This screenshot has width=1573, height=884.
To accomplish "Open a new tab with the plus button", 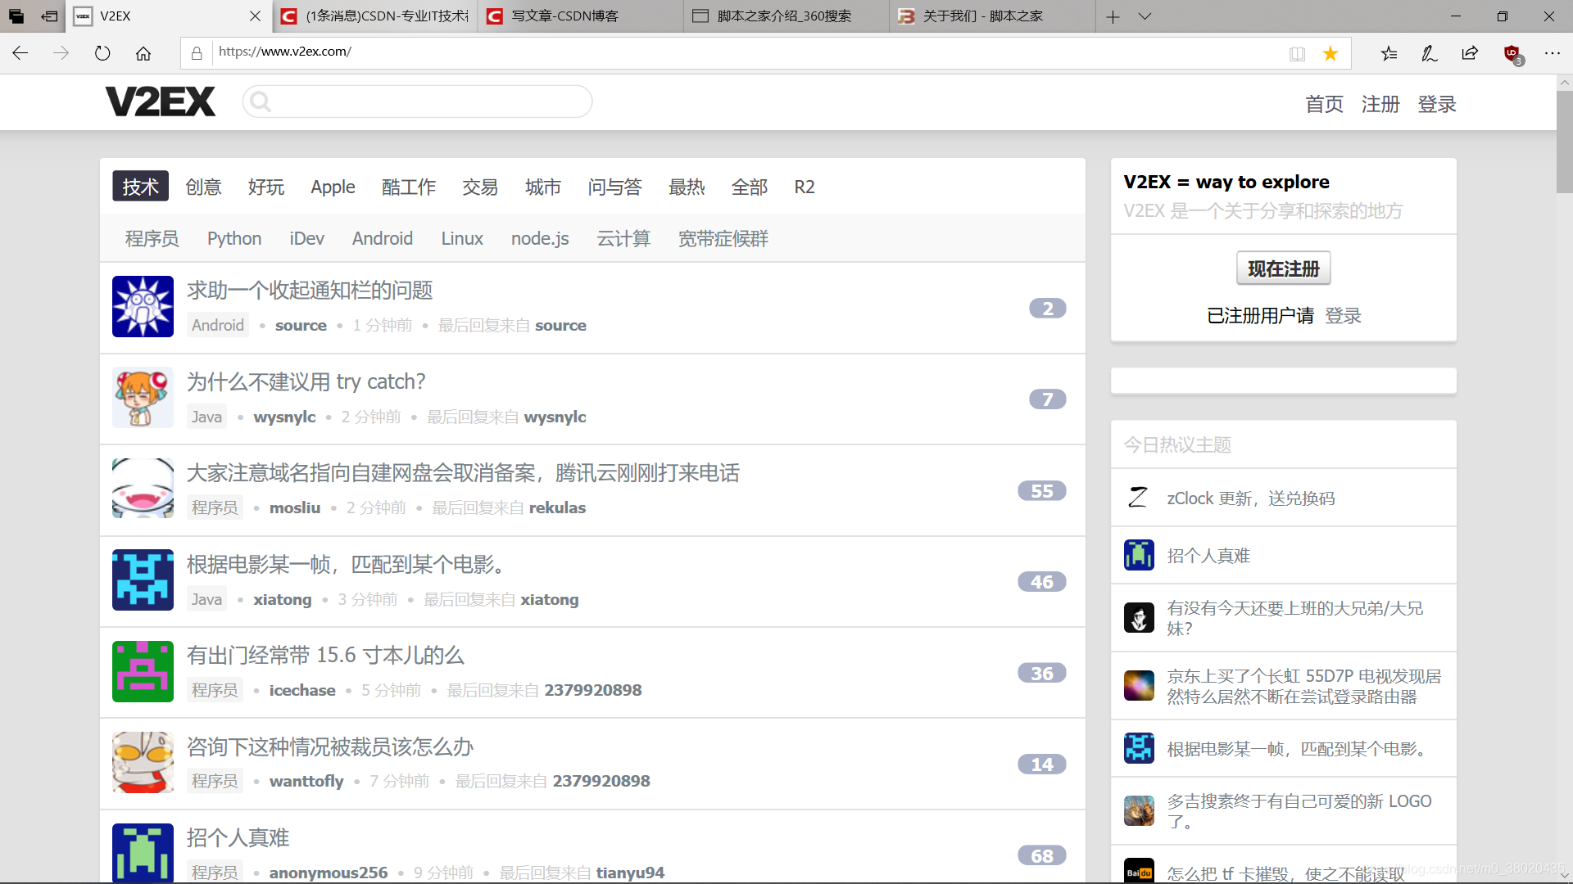I will [x=1113, y=16].
